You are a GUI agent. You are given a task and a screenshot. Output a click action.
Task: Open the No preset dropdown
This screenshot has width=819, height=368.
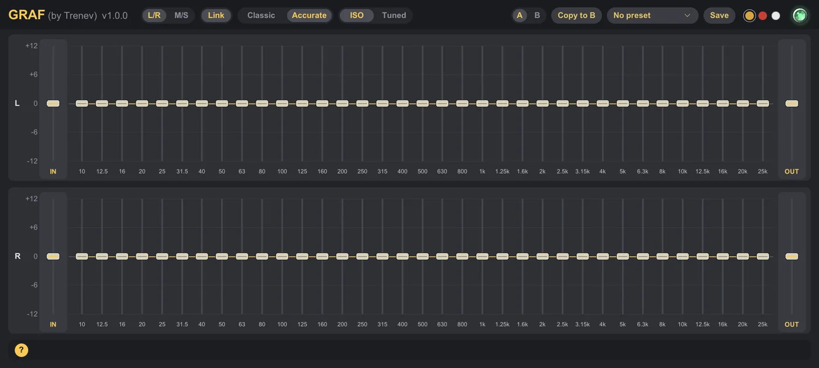coord(652,16)
